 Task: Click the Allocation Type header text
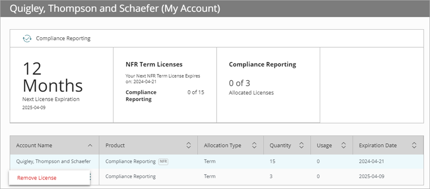(222, 146)
